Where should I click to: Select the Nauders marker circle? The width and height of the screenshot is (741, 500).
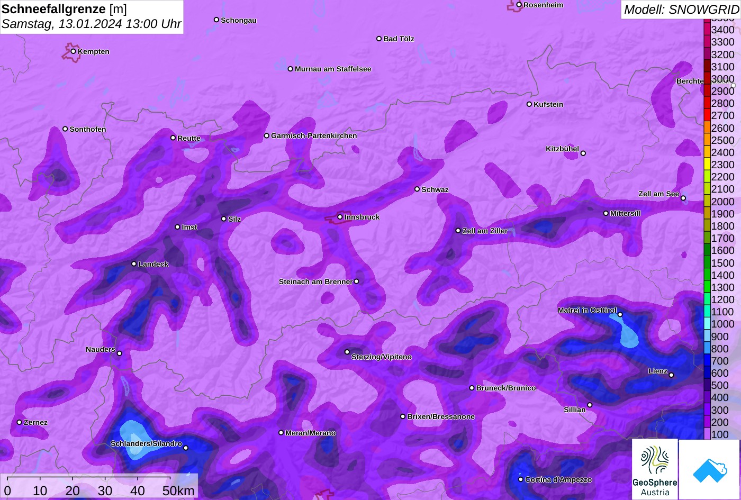coord(119,353)
